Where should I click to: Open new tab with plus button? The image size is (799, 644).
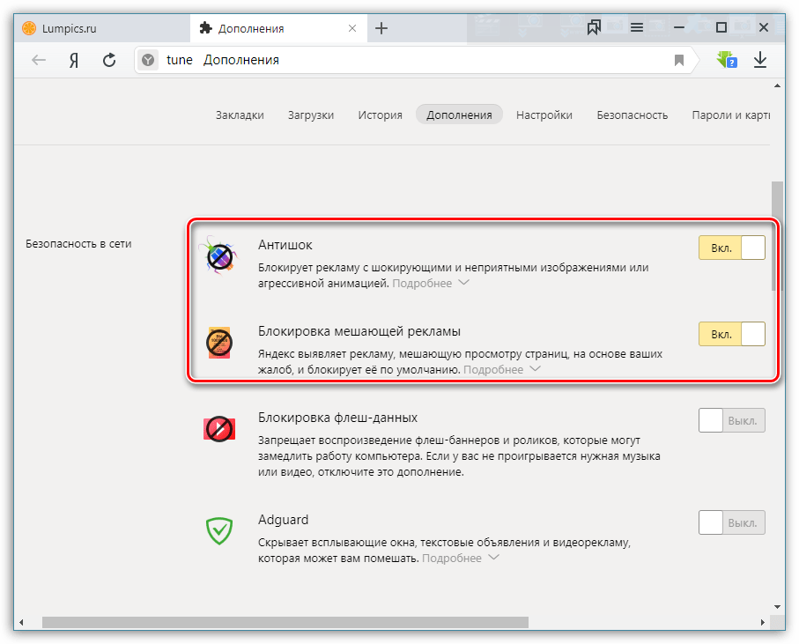[x=381, y=28]
